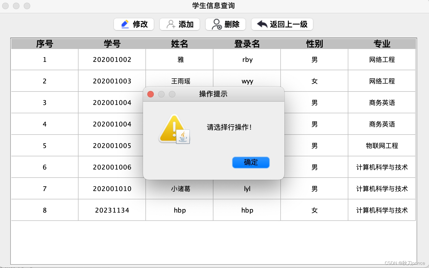The width and height of the screenshot is (429, 268).
Task: Select student number 202001010 cell
Action: click(112, 189)
